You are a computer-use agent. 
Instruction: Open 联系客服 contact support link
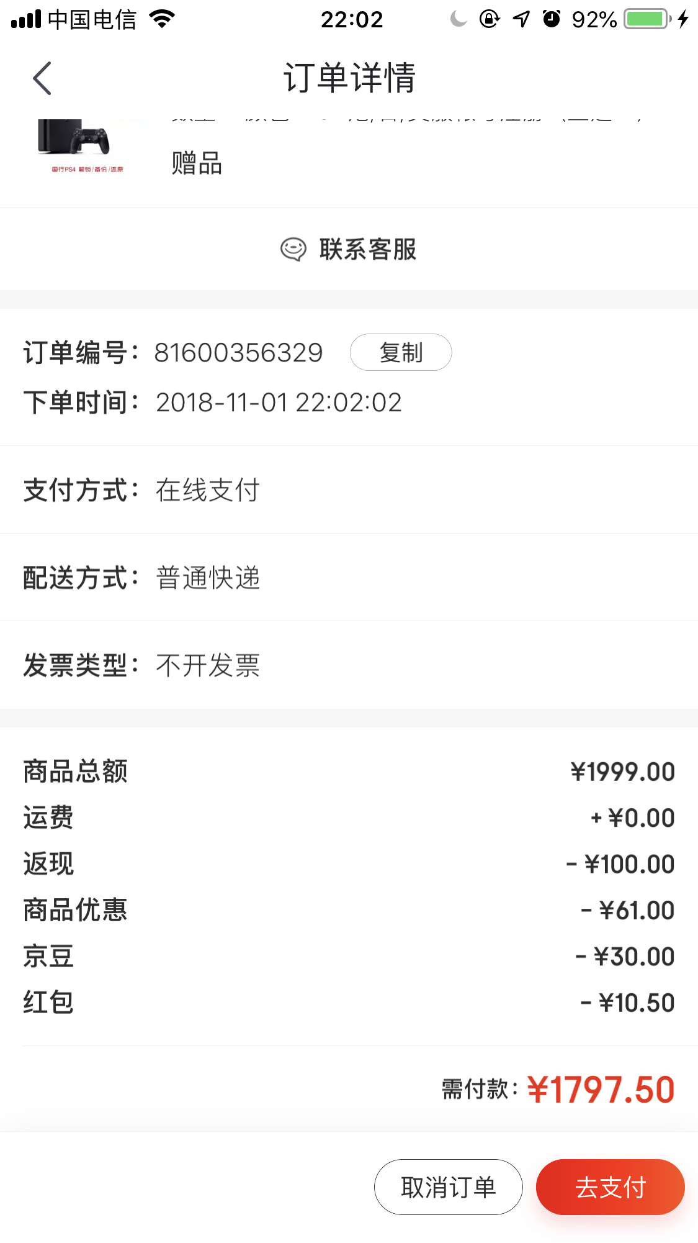click(367, 249)
